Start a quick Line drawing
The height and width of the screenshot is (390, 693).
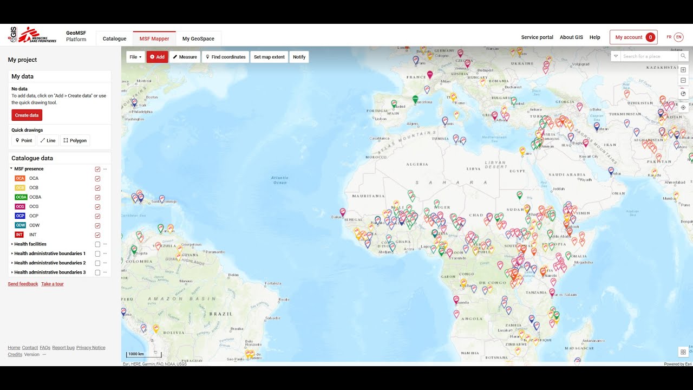(x=48, y=140)
